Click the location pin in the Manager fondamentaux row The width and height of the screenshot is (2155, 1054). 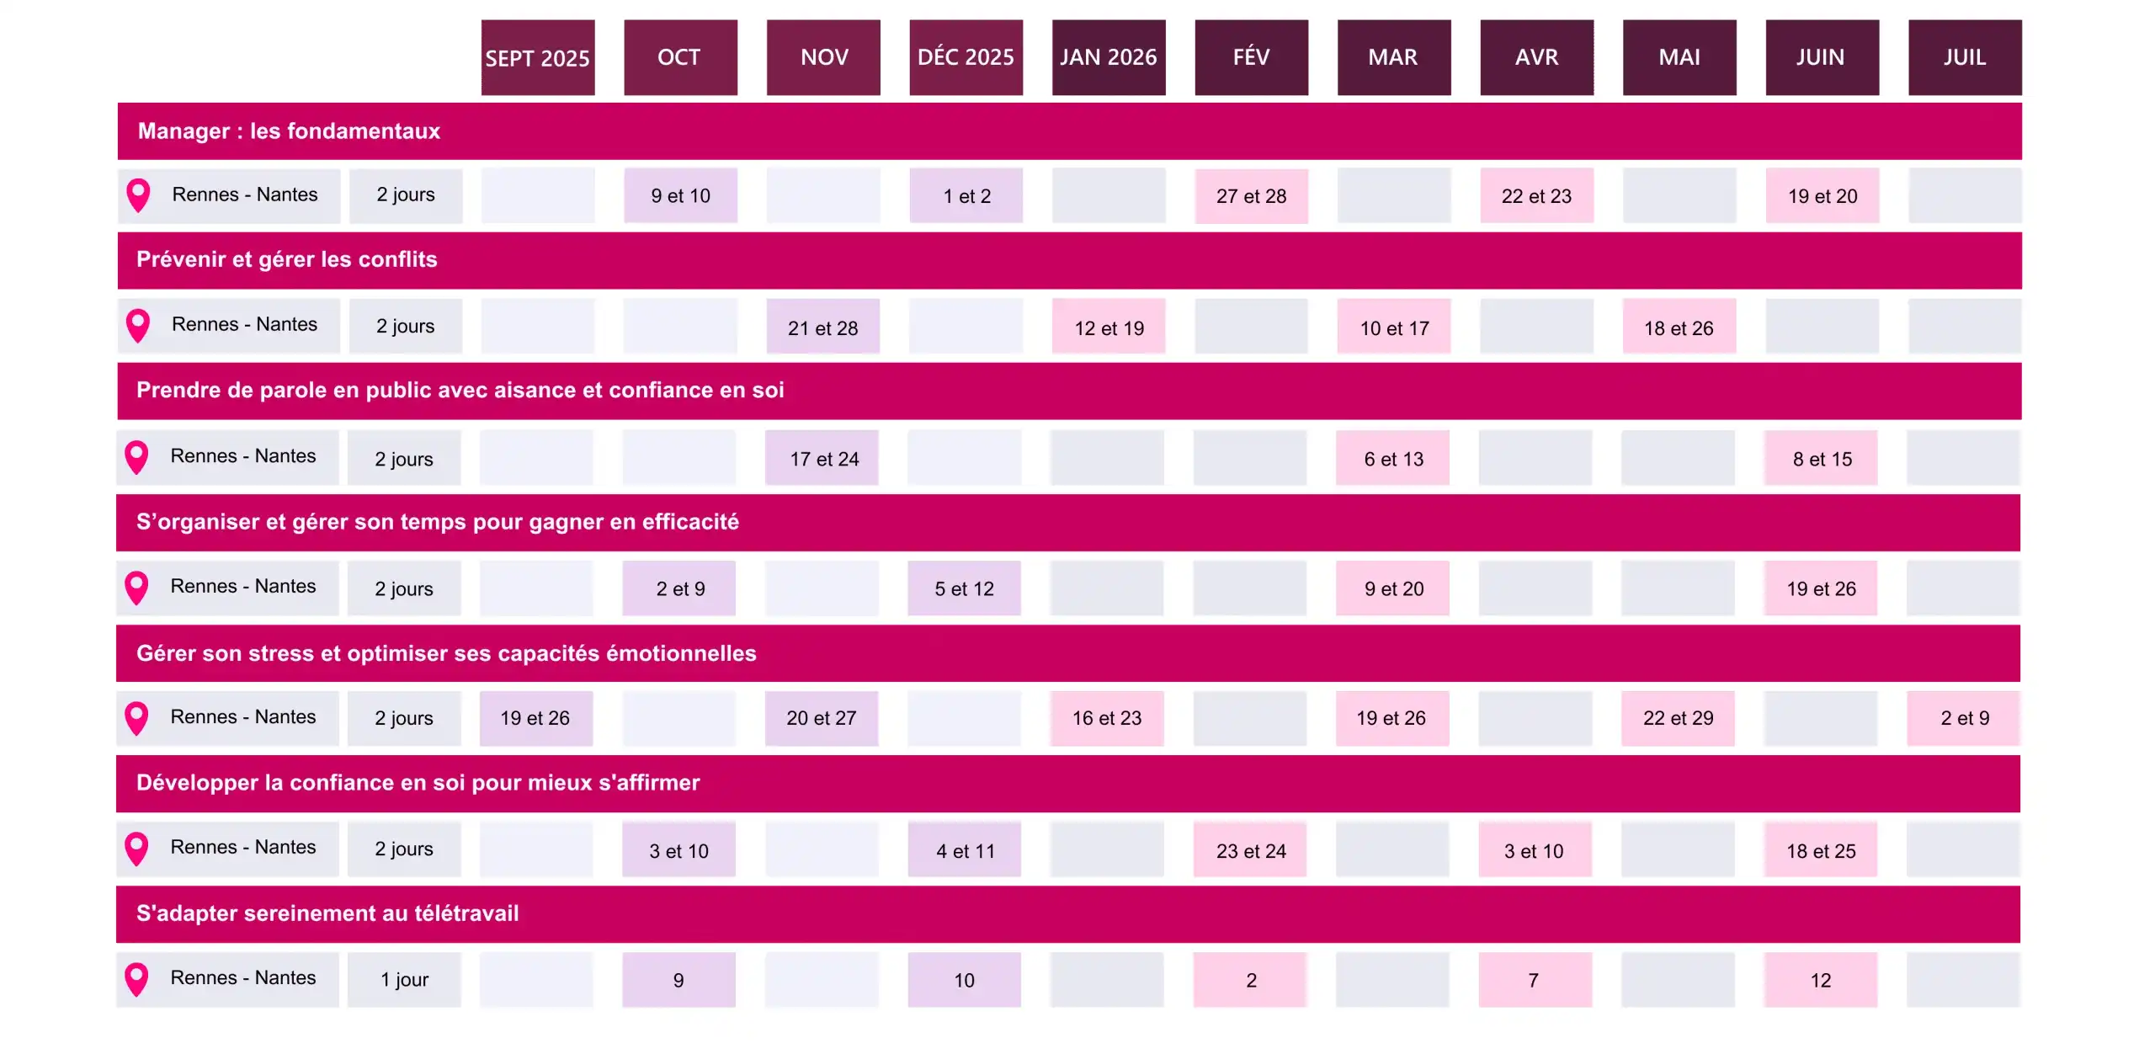[138, 194]
